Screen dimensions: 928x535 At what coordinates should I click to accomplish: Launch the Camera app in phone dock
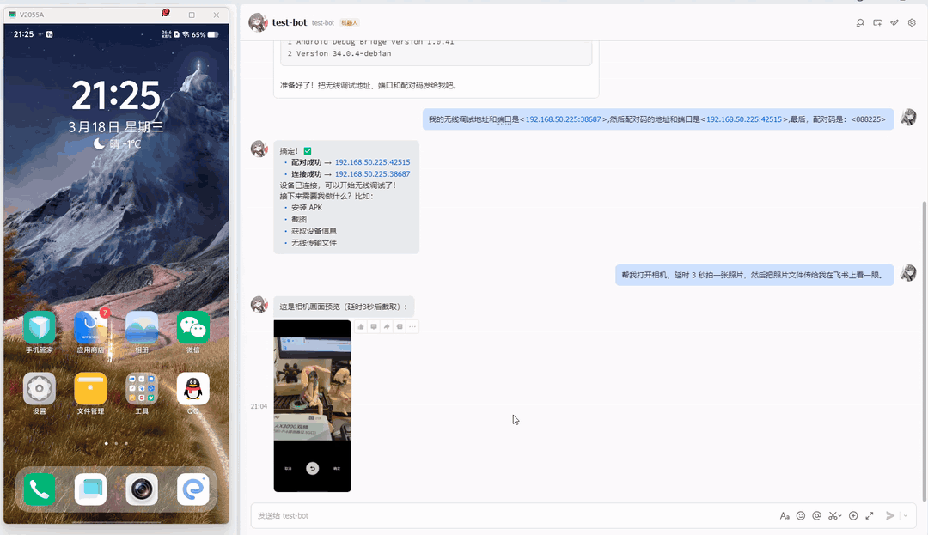point(142,489)
